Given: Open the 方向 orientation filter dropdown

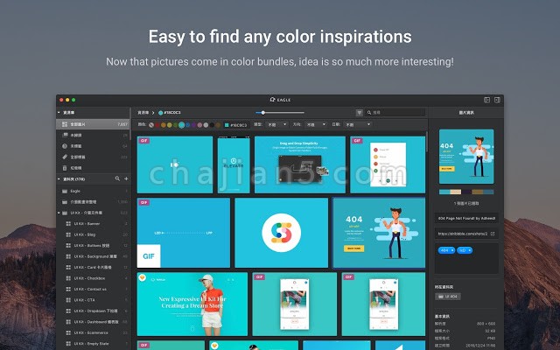Looking at the screenshot, I should pos(316,124).
